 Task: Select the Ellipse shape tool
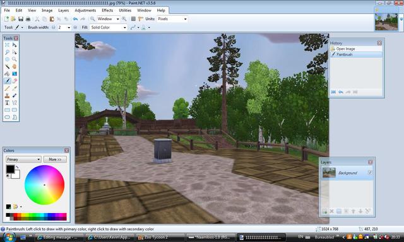[7, 117]
